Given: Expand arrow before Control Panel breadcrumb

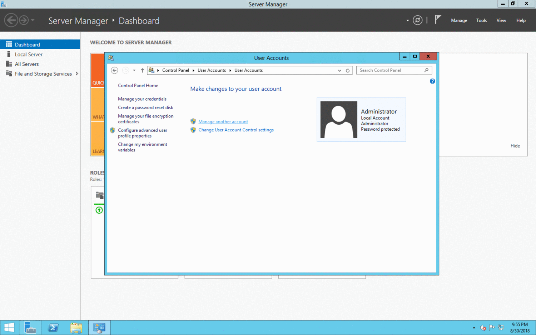Looking at the screenshot, I should (158, 70).
